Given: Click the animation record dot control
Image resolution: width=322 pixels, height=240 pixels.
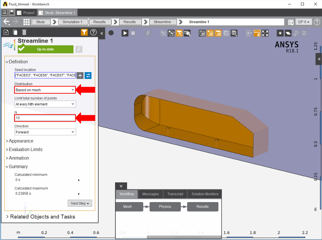Looking at the screenshot, I should pos(111,33).
